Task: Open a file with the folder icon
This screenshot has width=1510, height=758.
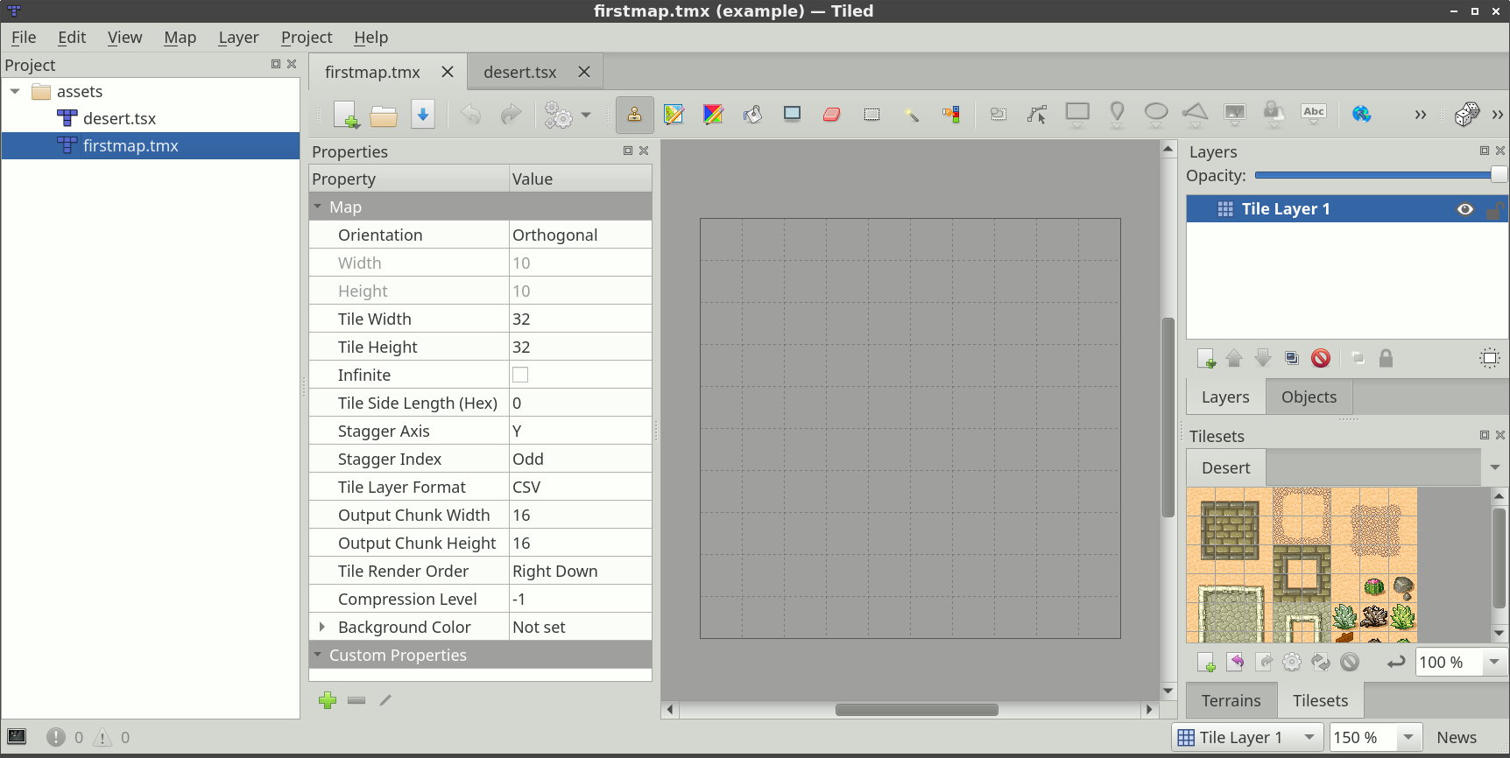Action: (384, 115)
